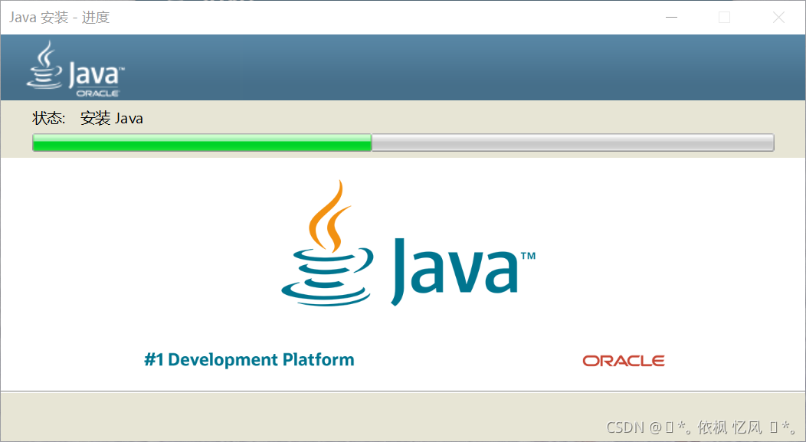Viewport: 806px width, 442px height.
Task: Click the '安装 Java' status text
Action: pos(112,118)
